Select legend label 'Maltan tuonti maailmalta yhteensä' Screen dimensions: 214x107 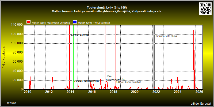(51, 23)
